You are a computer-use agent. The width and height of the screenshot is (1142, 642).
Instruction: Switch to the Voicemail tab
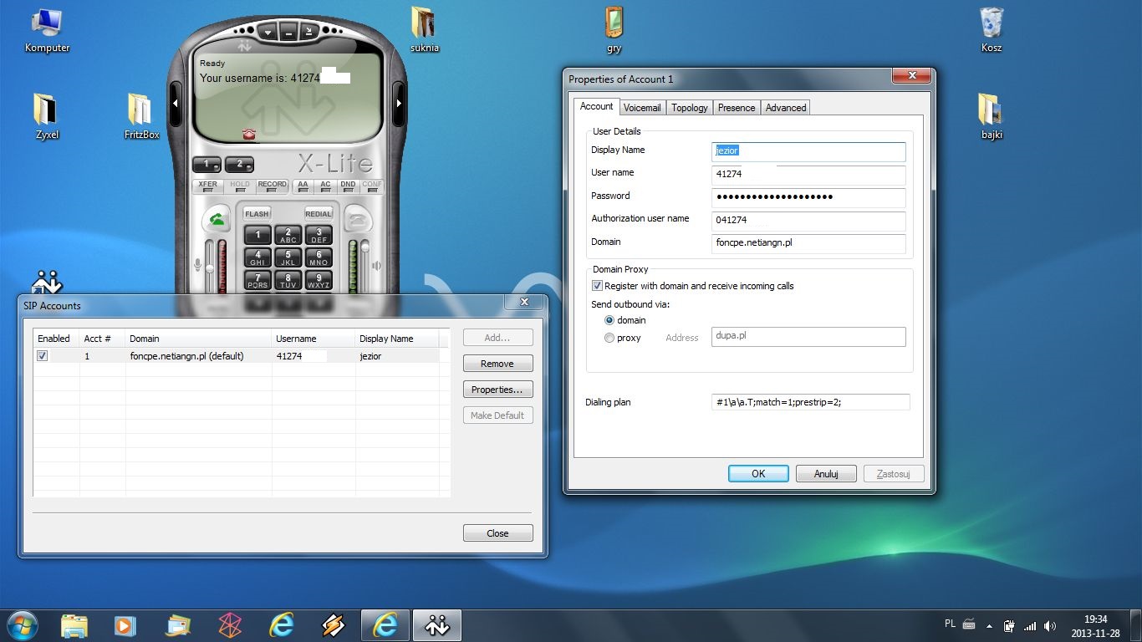642,108
